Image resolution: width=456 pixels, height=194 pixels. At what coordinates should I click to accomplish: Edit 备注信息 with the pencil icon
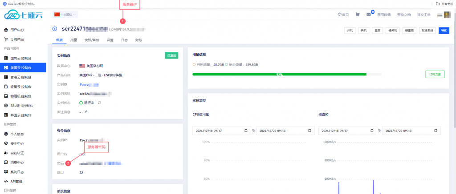tap(86, 111)
